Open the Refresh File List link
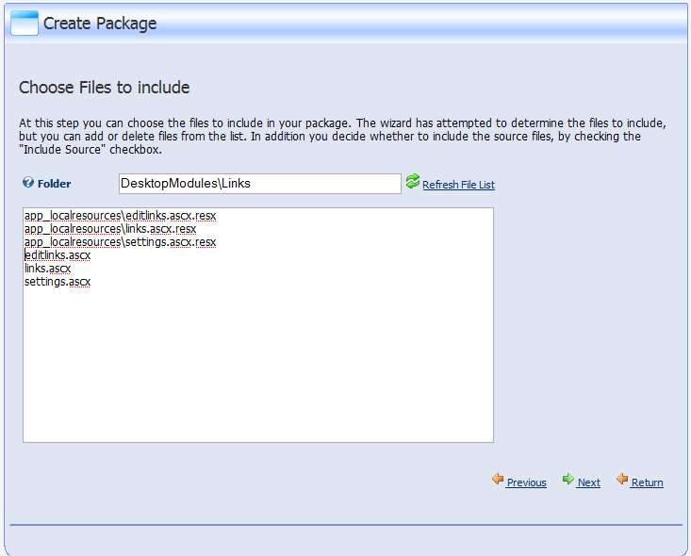This screenshot has height=556, width=691. pyautogui.click(x=458, y=185)
